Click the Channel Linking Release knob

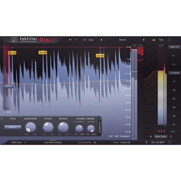[x=91, y=129]
